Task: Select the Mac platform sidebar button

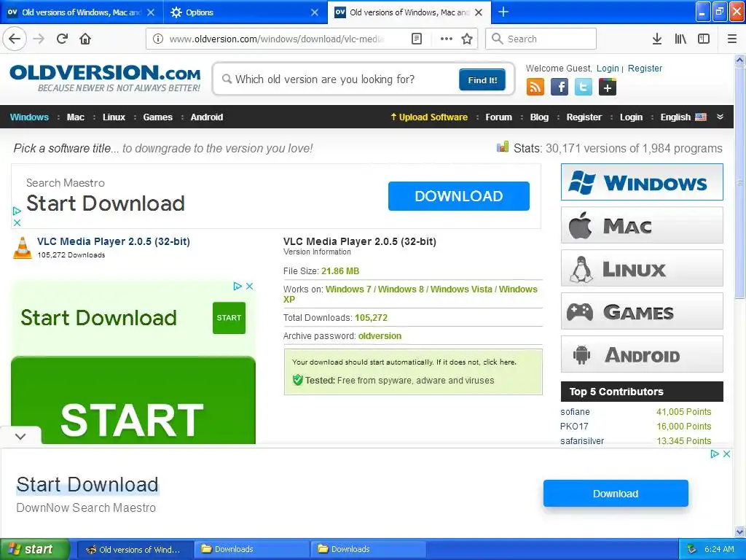Action: (x=642, y=225)
